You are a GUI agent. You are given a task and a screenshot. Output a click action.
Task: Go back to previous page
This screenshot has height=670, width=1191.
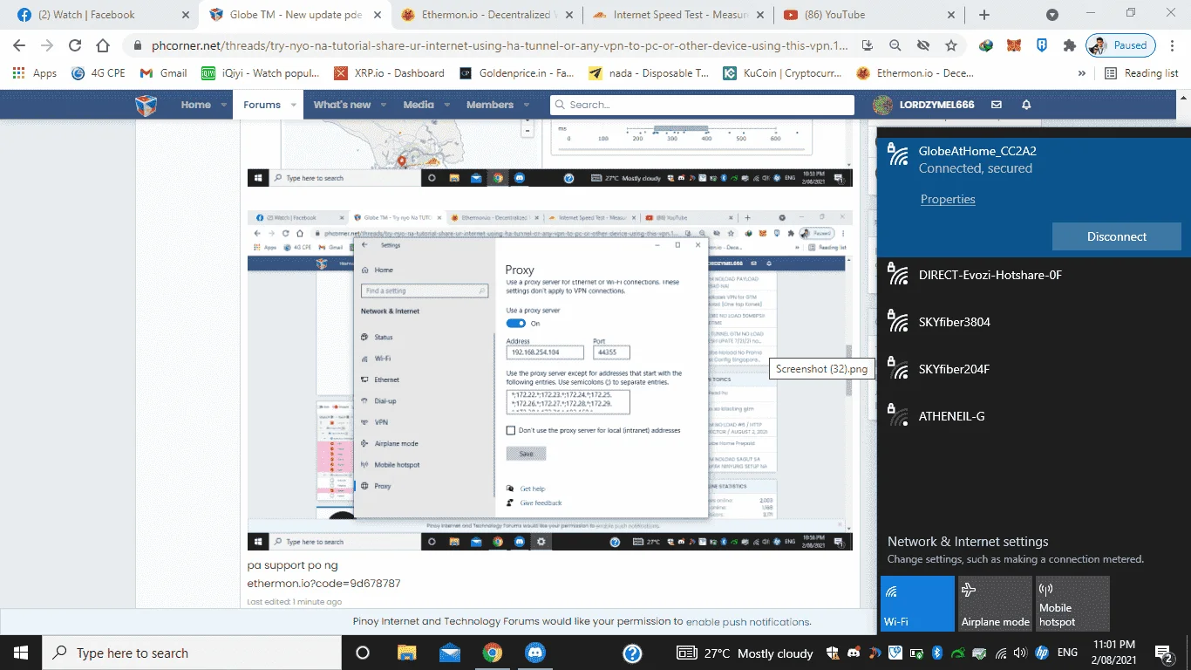19,45
